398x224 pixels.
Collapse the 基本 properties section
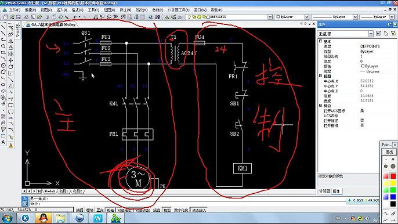tap(320, 41)
